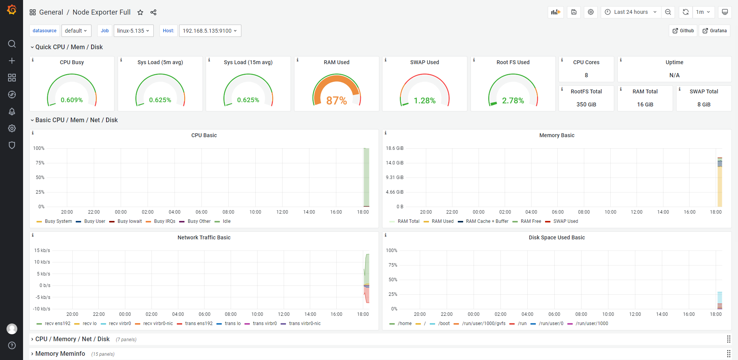The width and height of the screenshot is (738, 360).
Task: Show info for Network Traffic Basic panel
Action: (x=33, y=235)
